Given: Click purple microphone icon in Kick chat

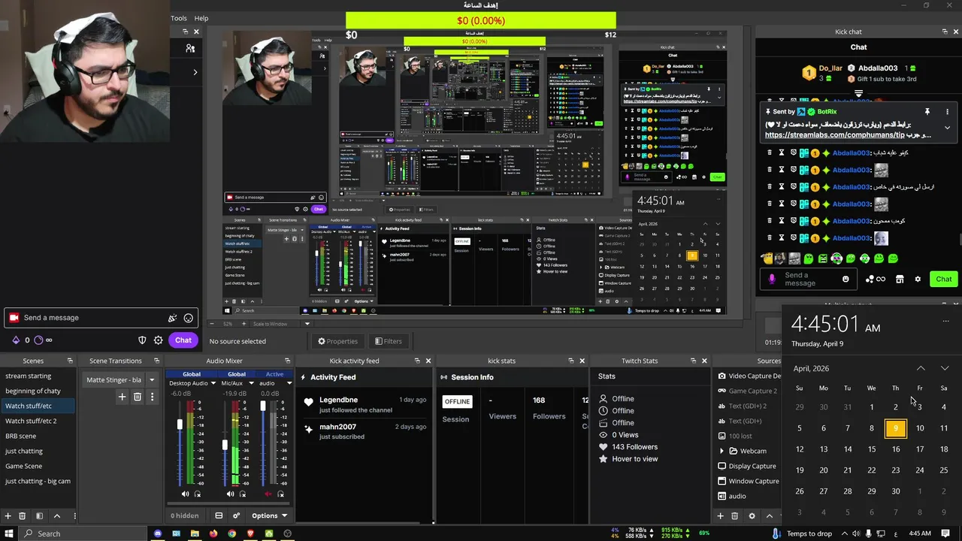Looking at the screenshot, I should [771, 279].
